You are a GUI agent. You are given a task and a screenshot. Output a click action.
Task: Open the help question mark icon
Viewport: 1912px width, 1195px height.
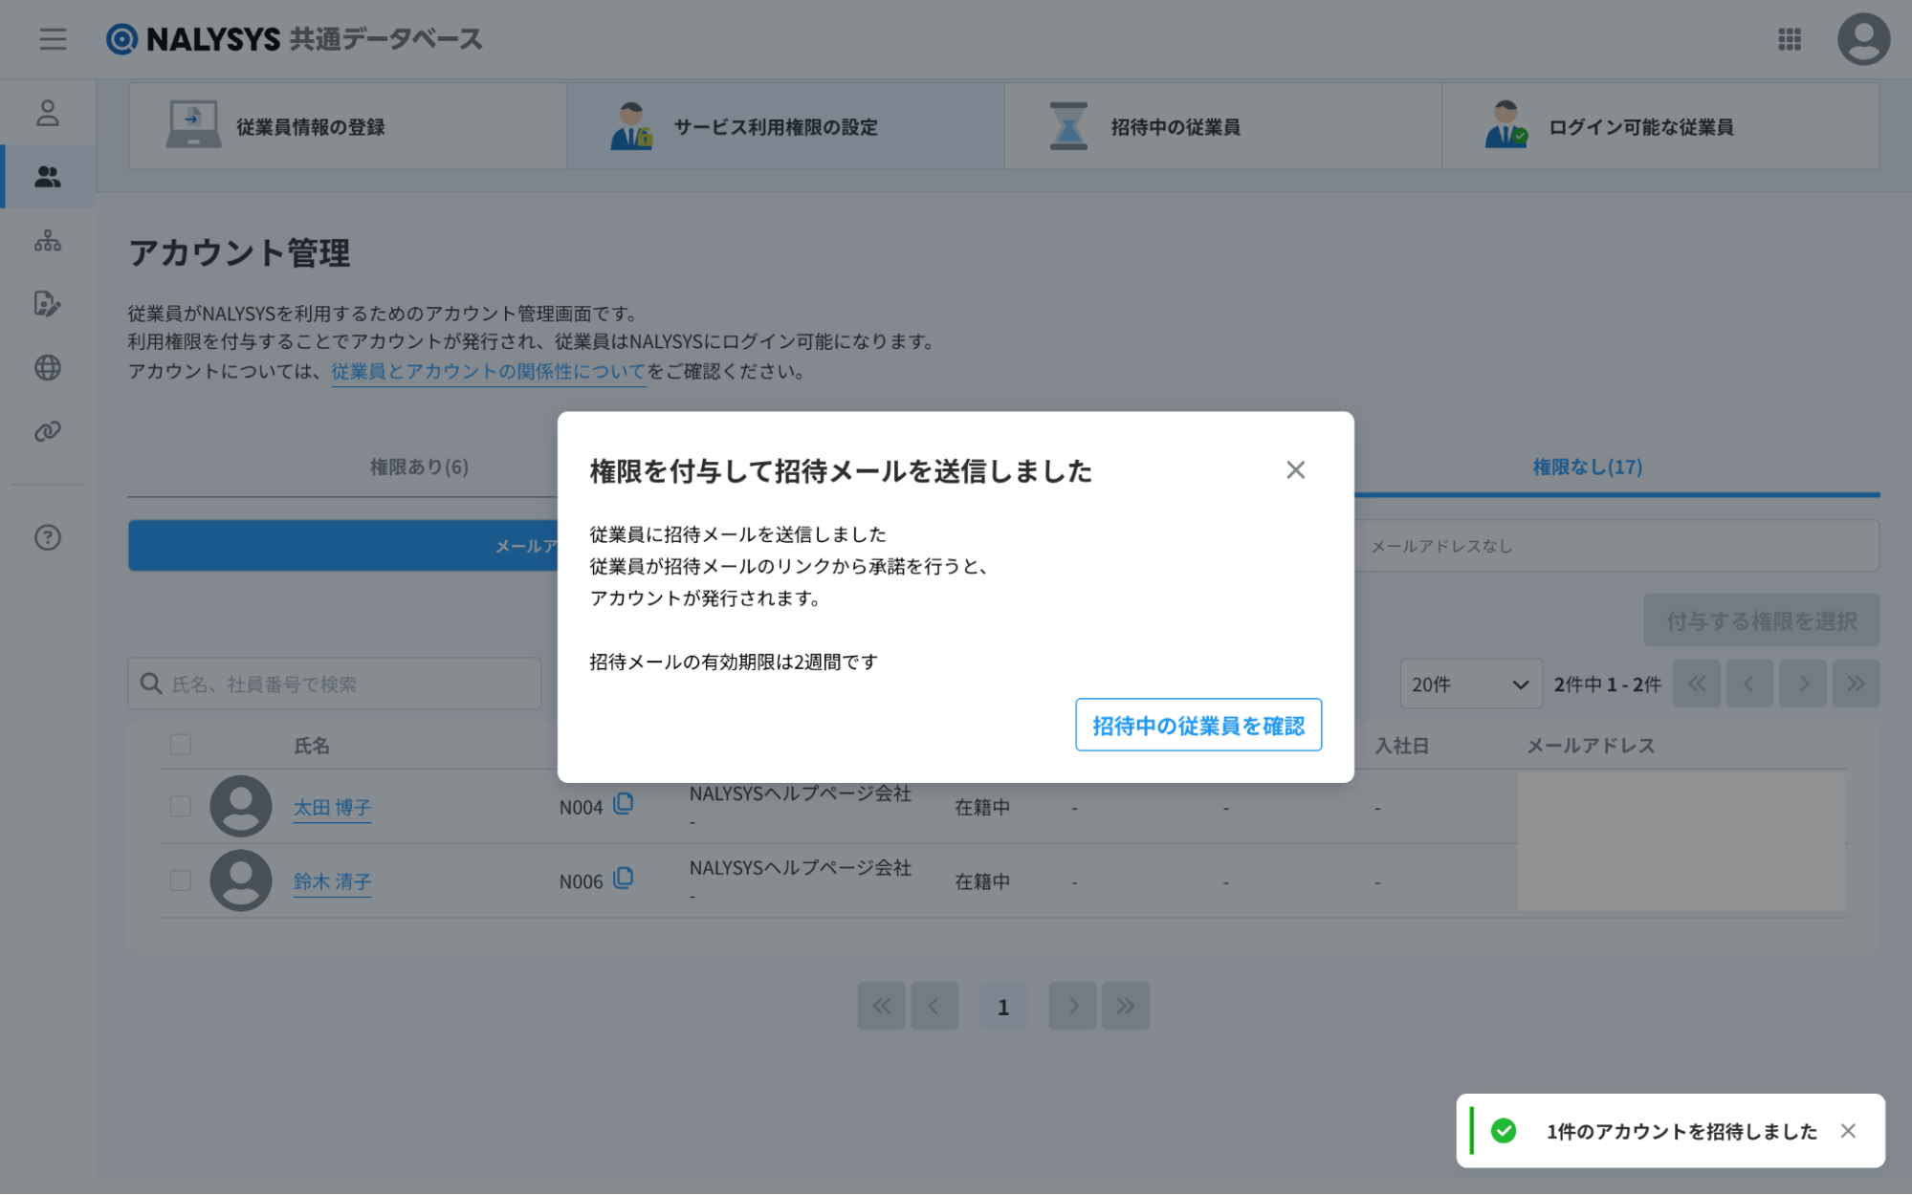click(x=48, y=537)
